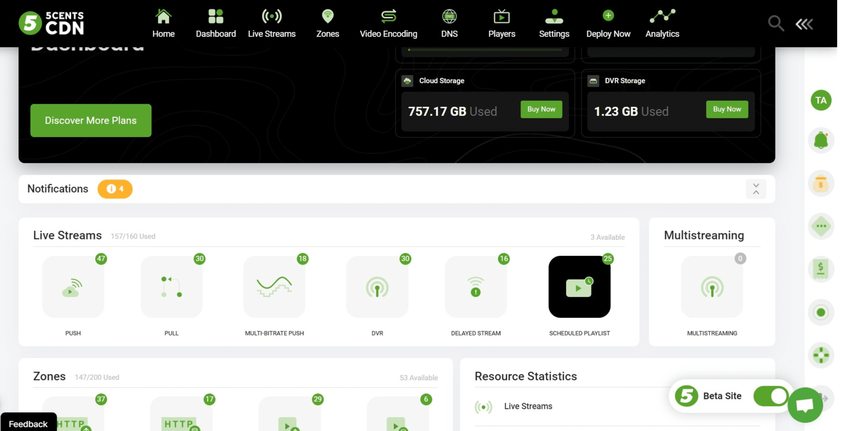Click the four-dot crosshair sidebar icon
The width and height of the screenshot is (858, 431).
pos(821,355)
